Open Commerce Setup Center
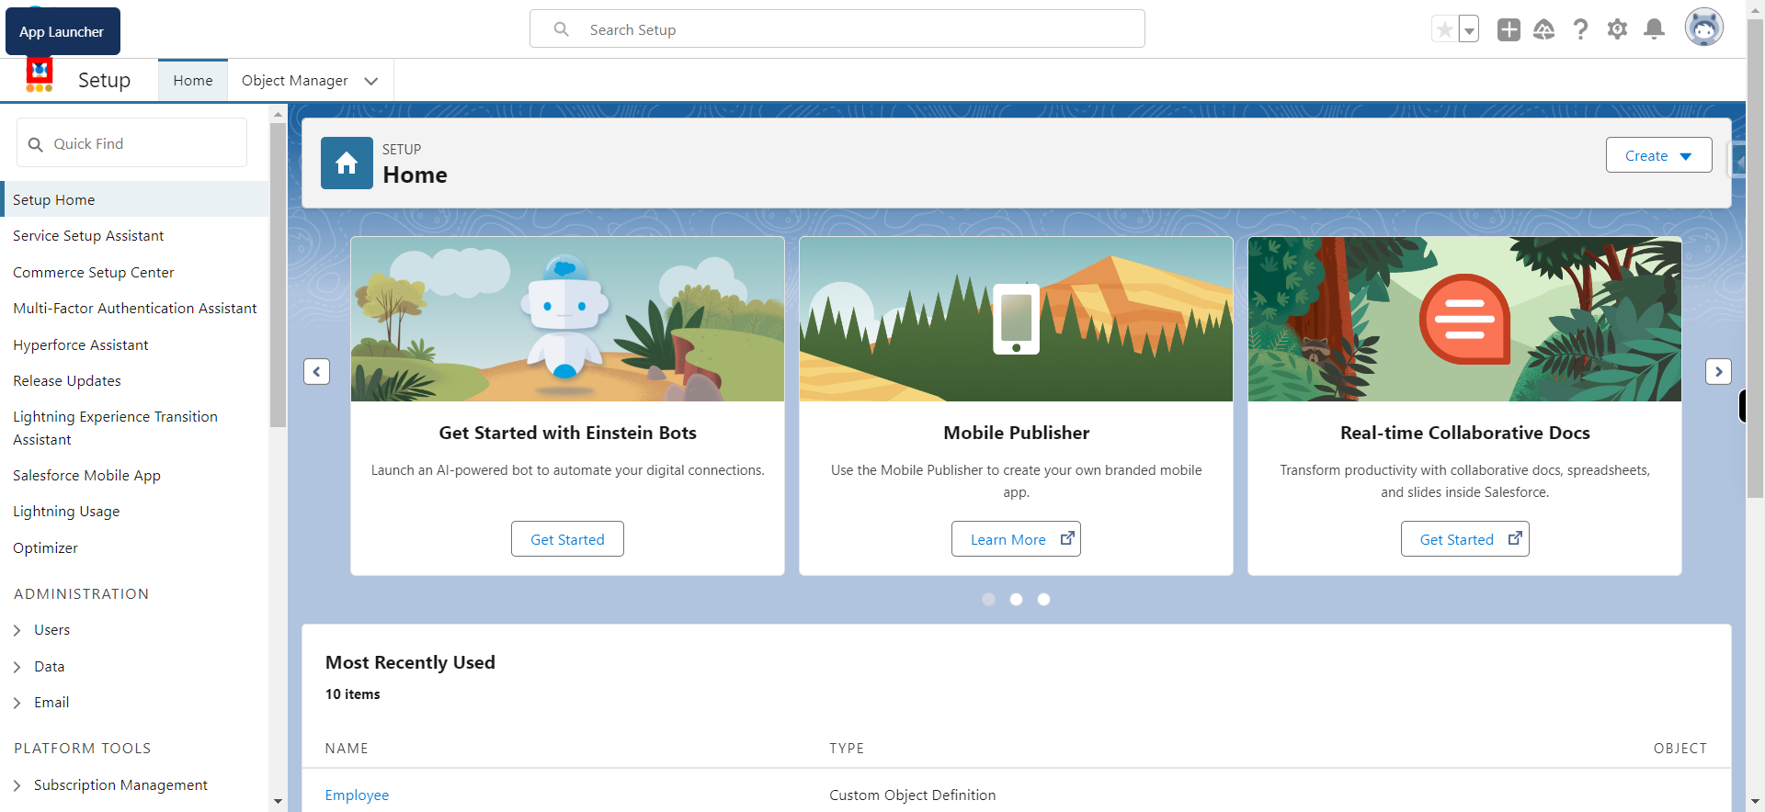This screenshot has width=1765, height=812. tap(94, 273)
